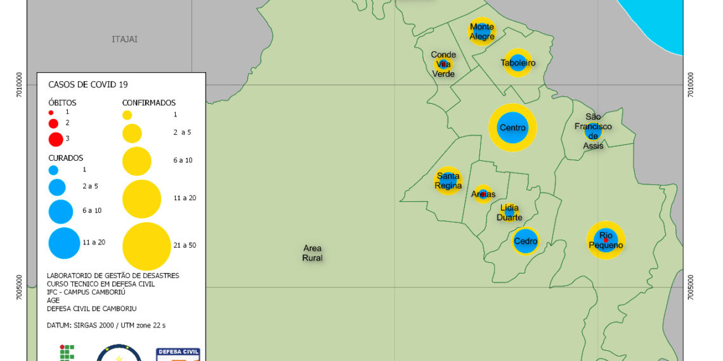Click '2 a 5' label beside yellow circle
The width and height of the screenshot is (723, 361).
pyautogui.click(x=182, y=132)
